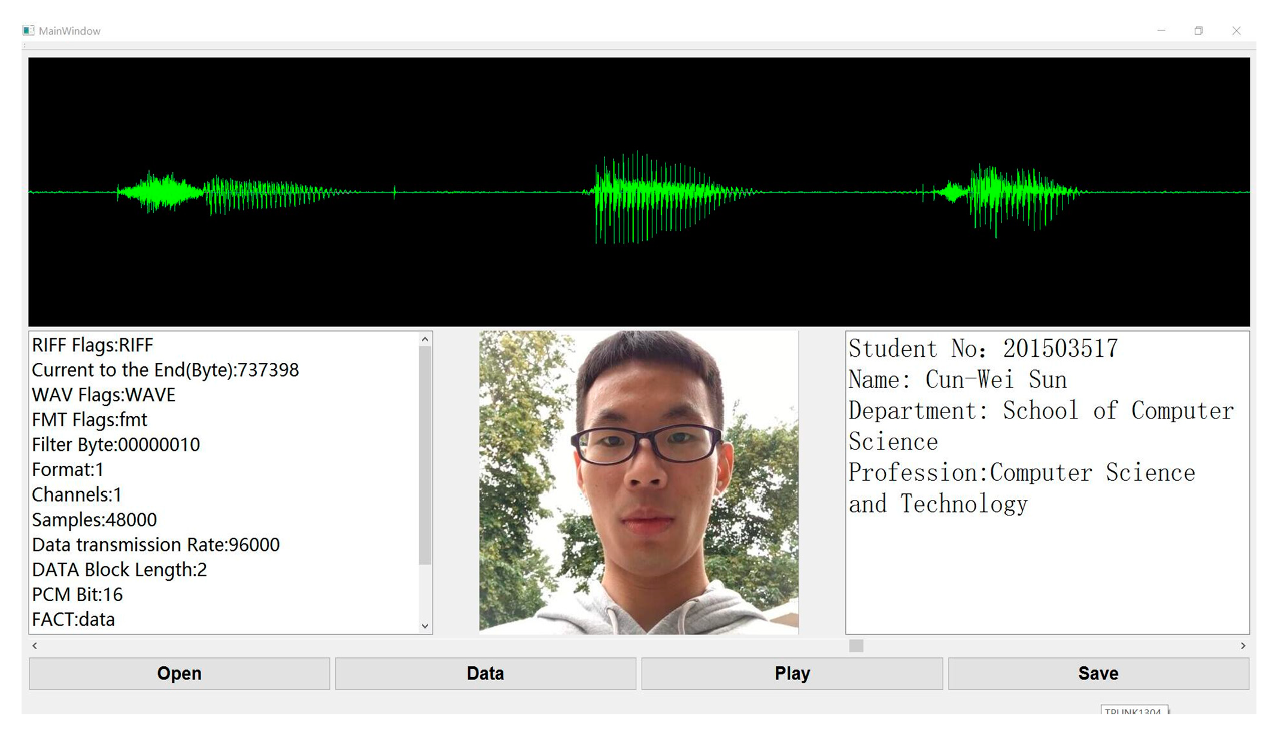Play the loaded audio file

[791, 674]
